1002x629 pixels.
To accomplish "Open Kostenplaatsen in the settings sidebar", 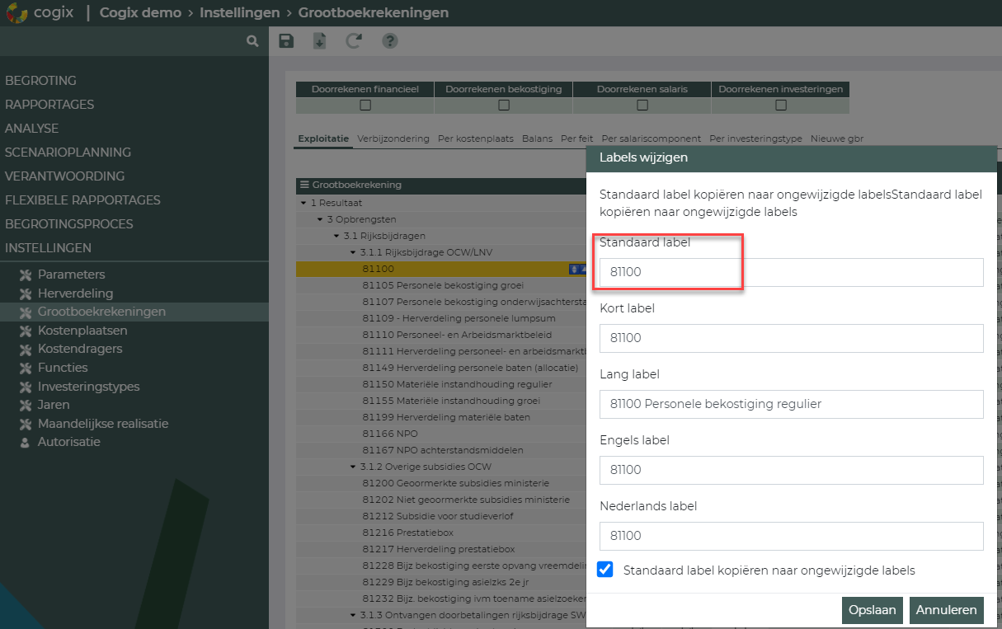I will pos(82,331).
